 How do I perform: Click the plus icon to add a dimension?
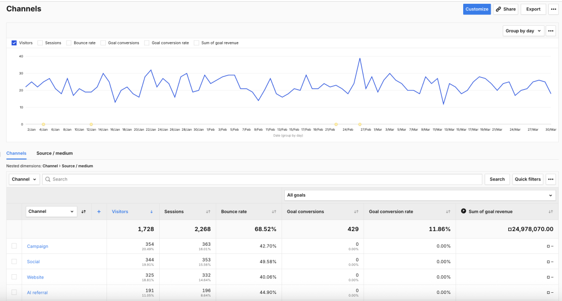[99, 211]
